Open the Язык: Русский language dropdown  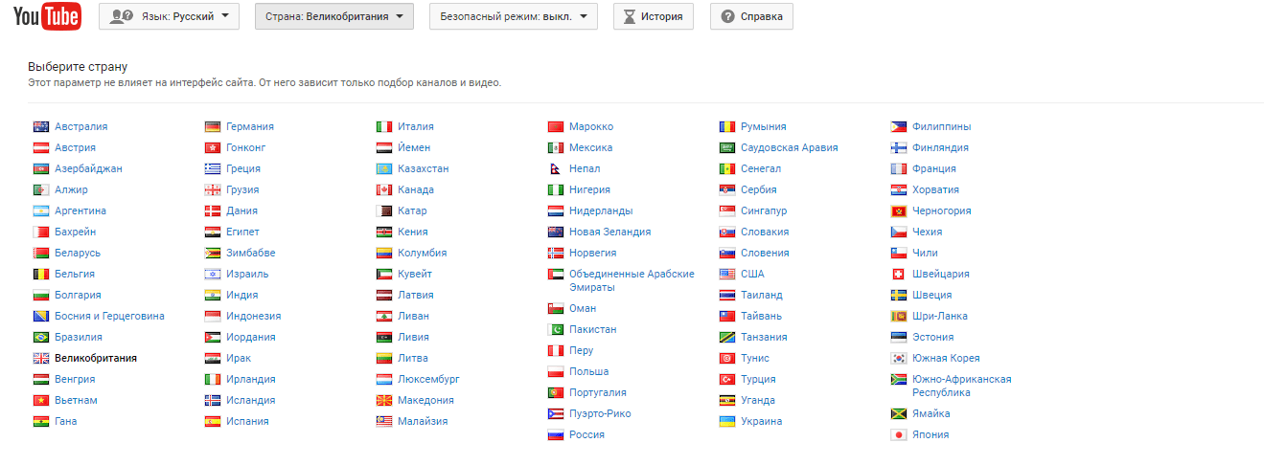(x=169, y=16)
